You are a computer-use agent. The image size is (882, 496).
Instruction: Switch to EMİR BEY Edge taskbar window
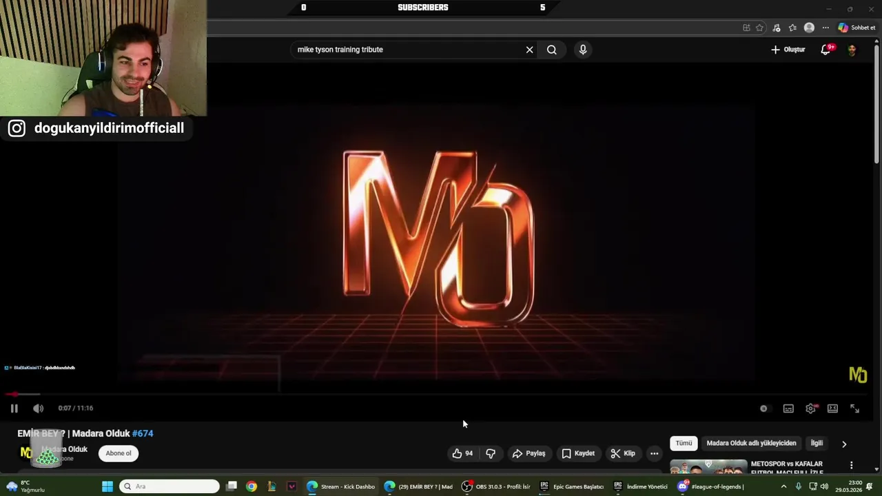pos(418,486)
